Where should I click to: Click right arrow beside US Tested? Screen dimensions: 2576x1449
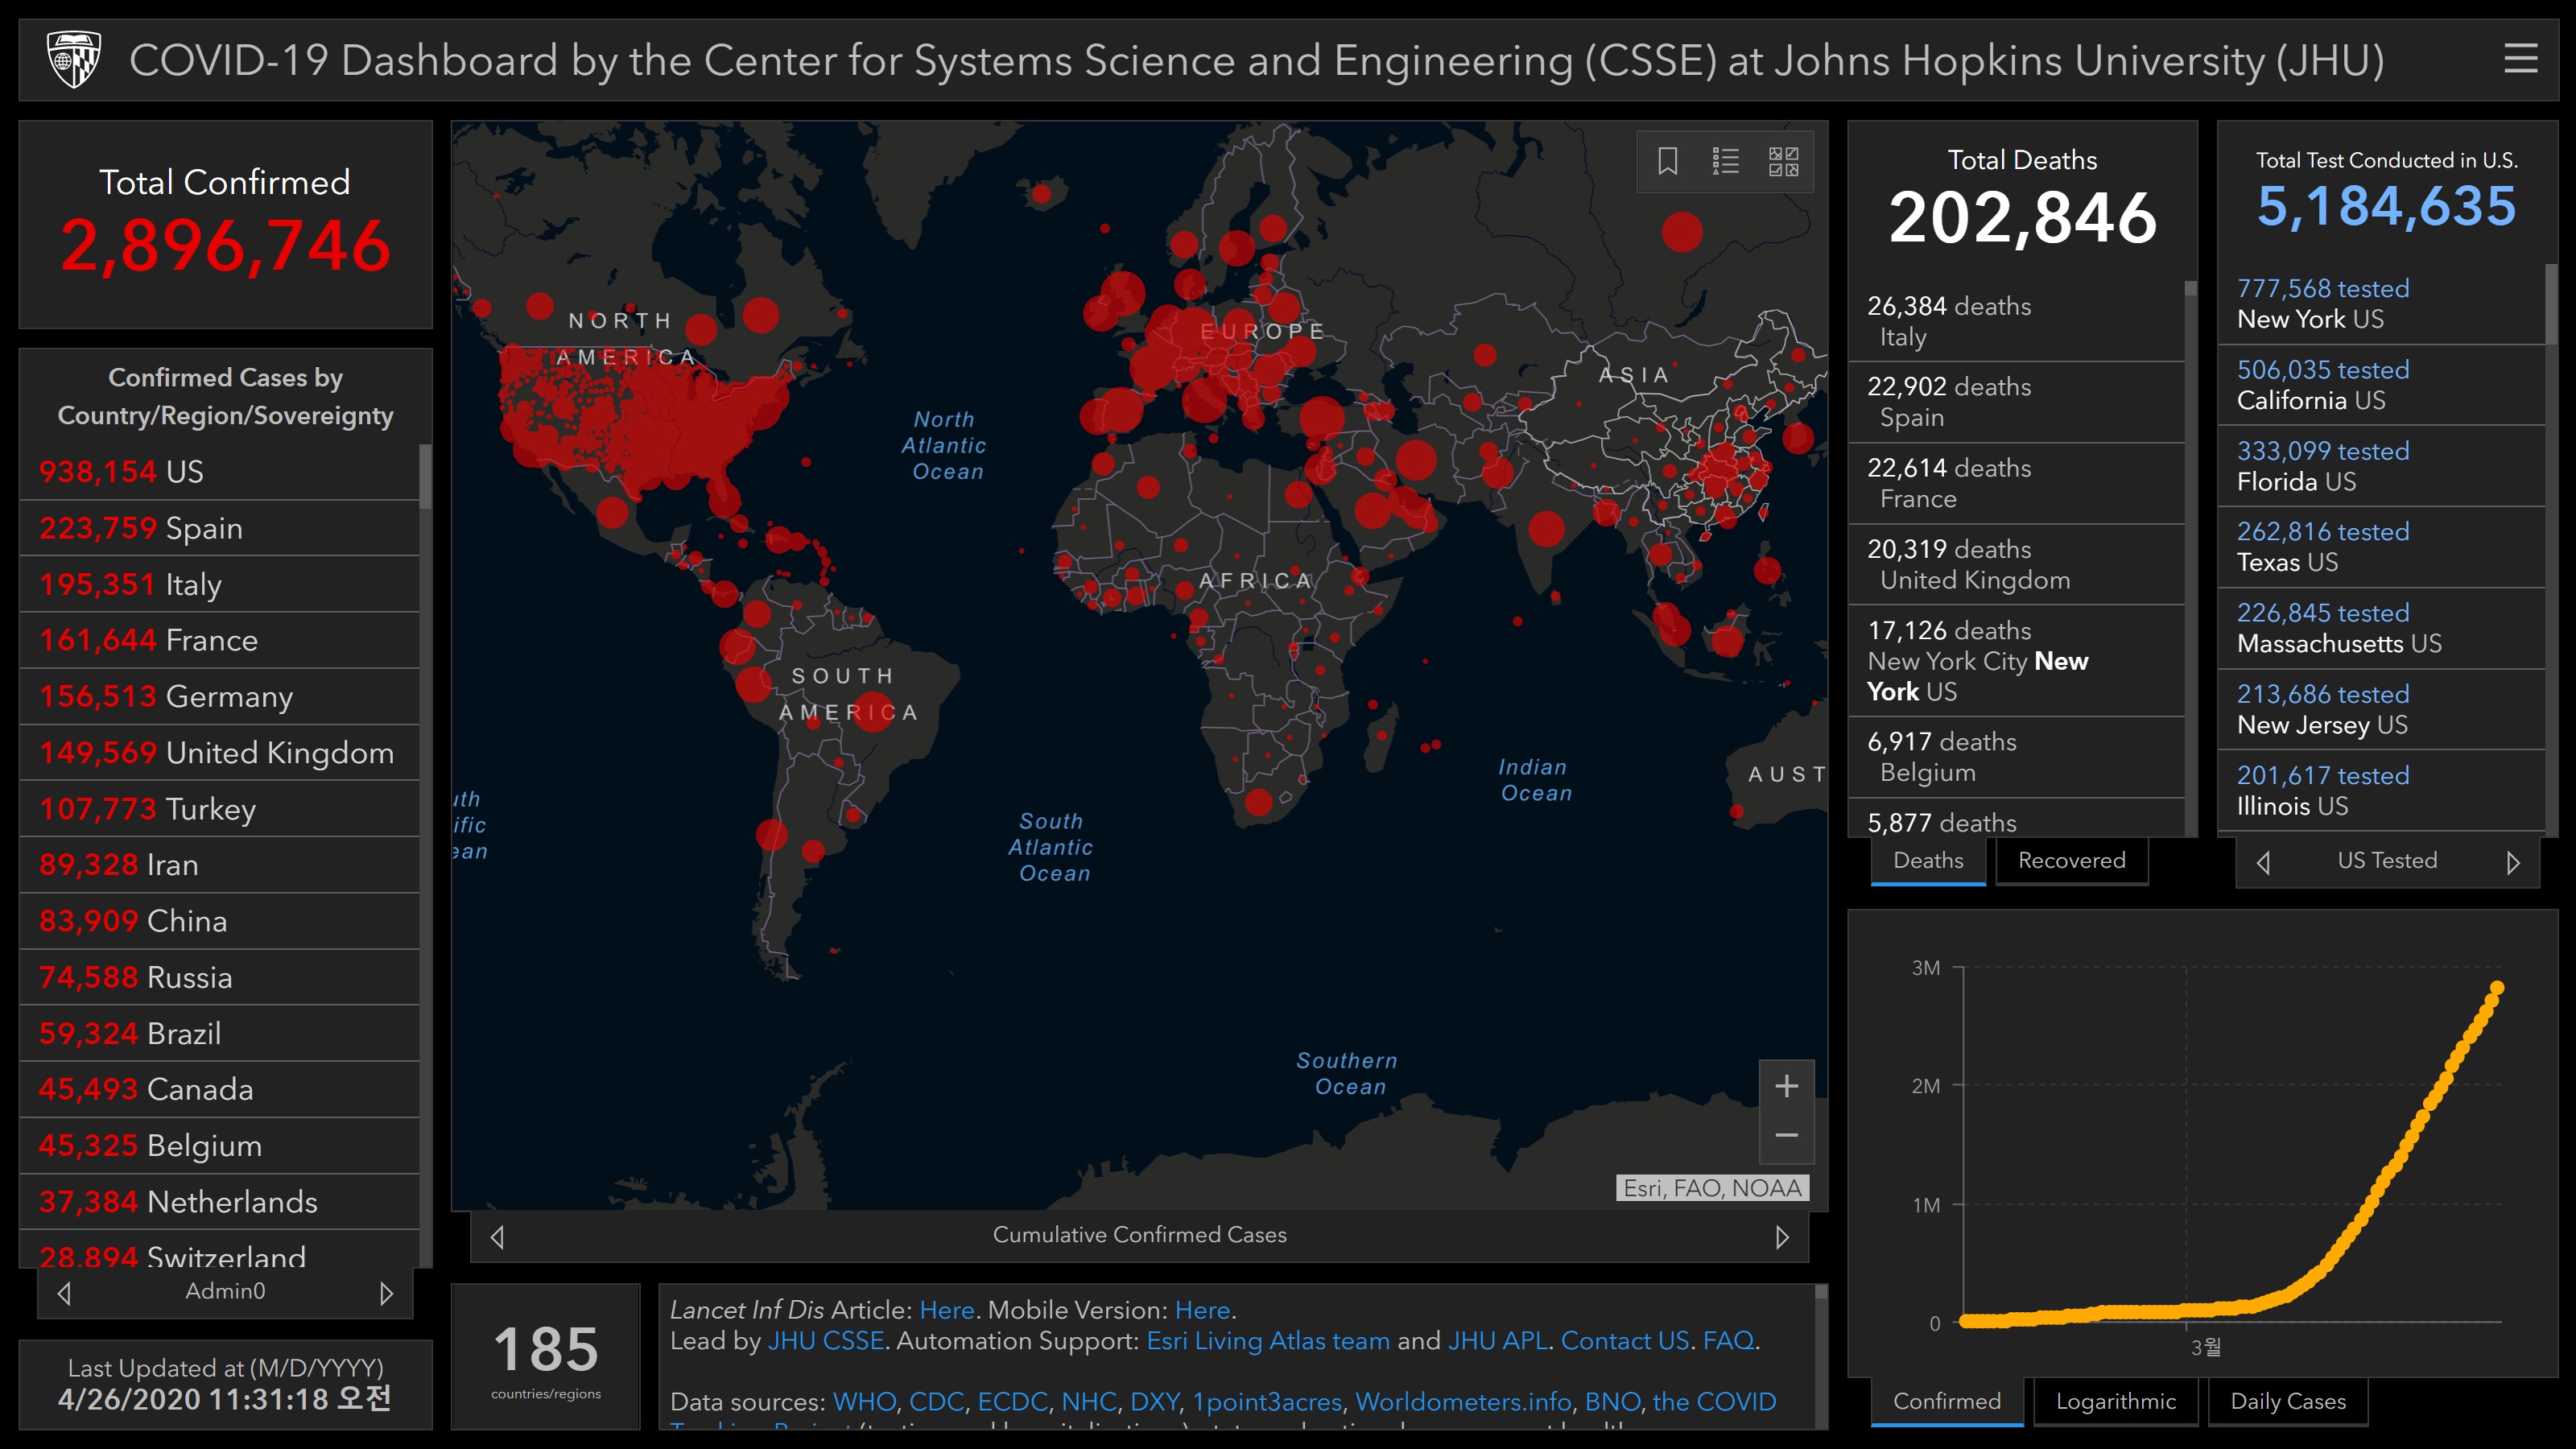2513,862
